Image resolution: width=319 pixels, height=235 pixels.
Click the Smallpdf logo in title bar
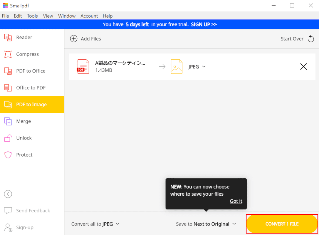pyautogui.click(x=6, y=6)
